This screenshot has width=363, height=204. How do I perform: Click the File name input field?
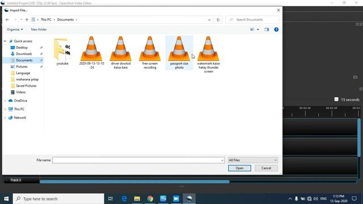[136, 160]
